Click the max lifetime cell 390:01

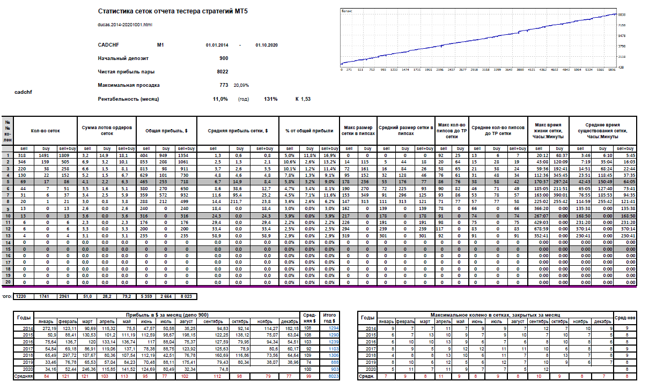(558, 196)
